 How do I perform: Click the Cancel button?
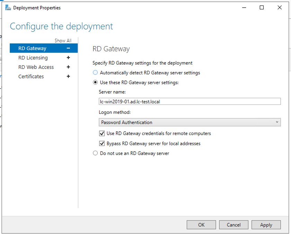coord(233,225)
